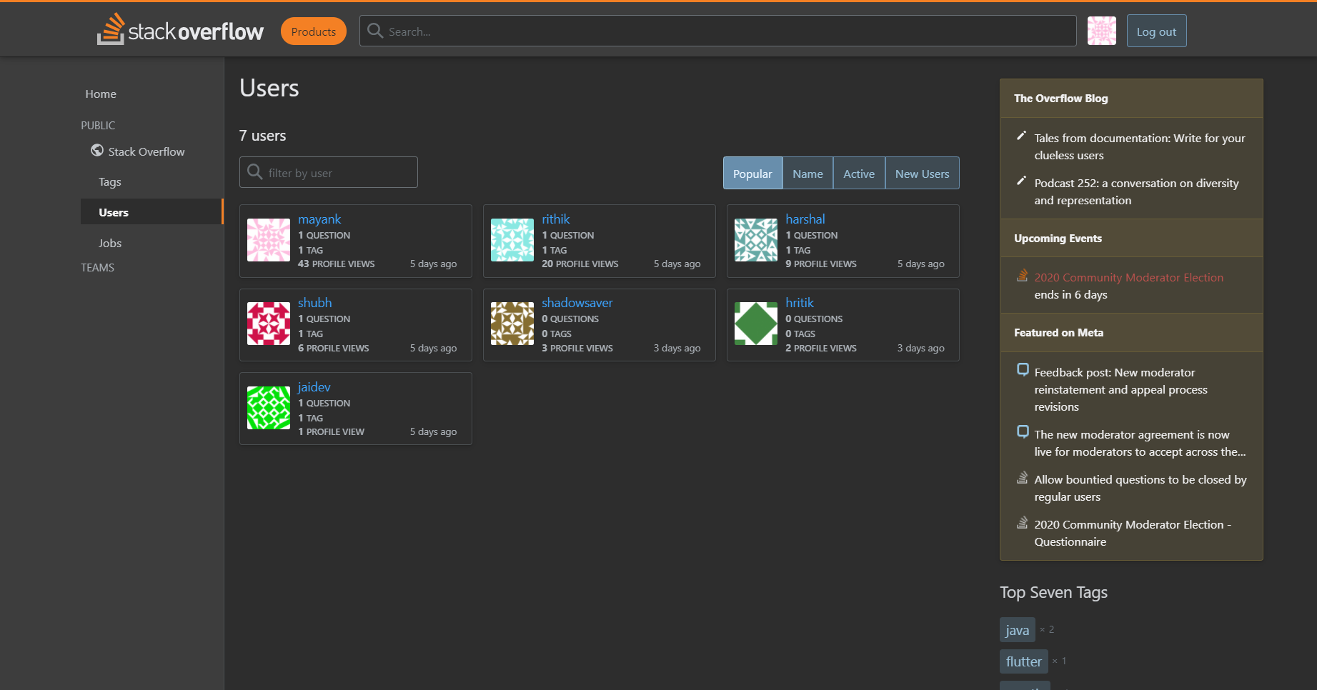The width and height of the screenshot is (1317, 690).
Task: Click the pencil icon beside Podcast 252 blog post
Action: pos(1022,181)
